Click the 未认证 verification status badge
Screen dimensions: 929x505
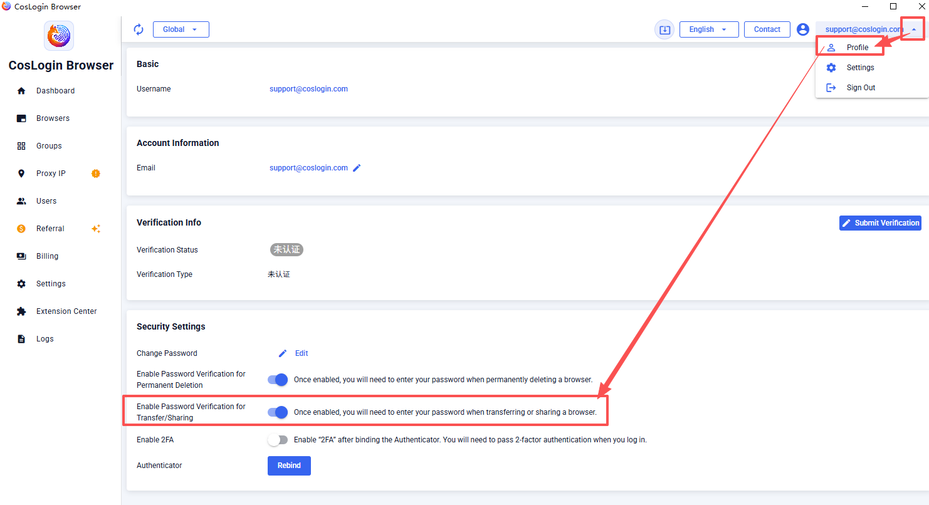point(287,249)
